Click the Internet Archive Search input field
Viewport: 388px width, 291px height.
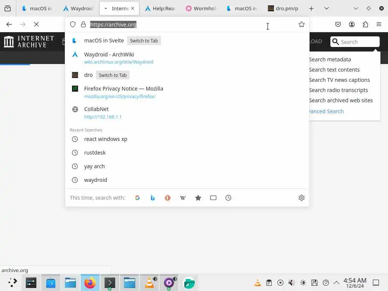coord(359,42)
